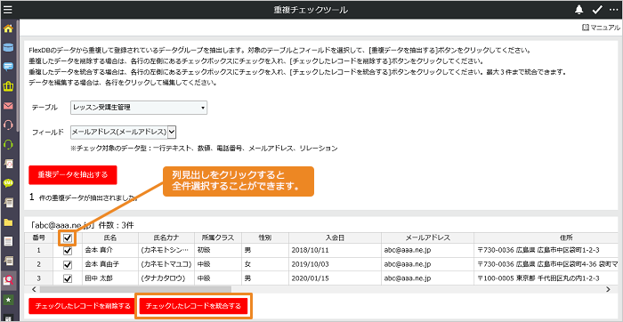The height and width of the screenshot is (322, 623).
Task: Click address 〒730-0036 広島県 広島市中区袋町1-2-3
Action: pyautogui.click(x=538, y=251)
